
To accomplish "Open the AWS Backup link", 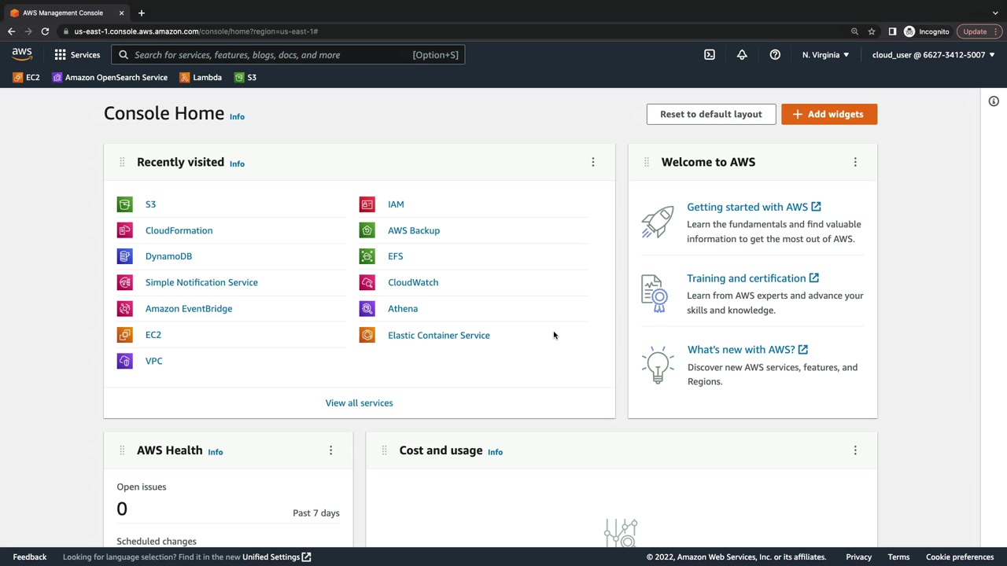I will pyautogui.click(x=414, y=230).
